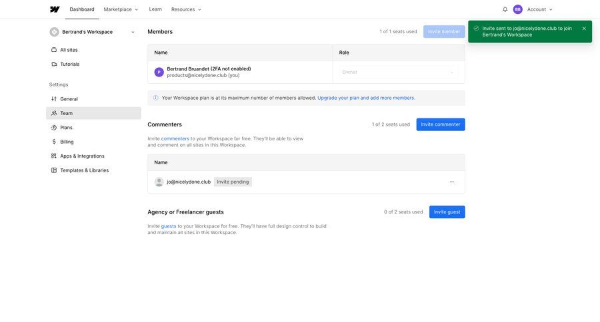This screenshot has height=322, width=600.
Task: Click the Team people icon
Action: [x=54, y=113]
